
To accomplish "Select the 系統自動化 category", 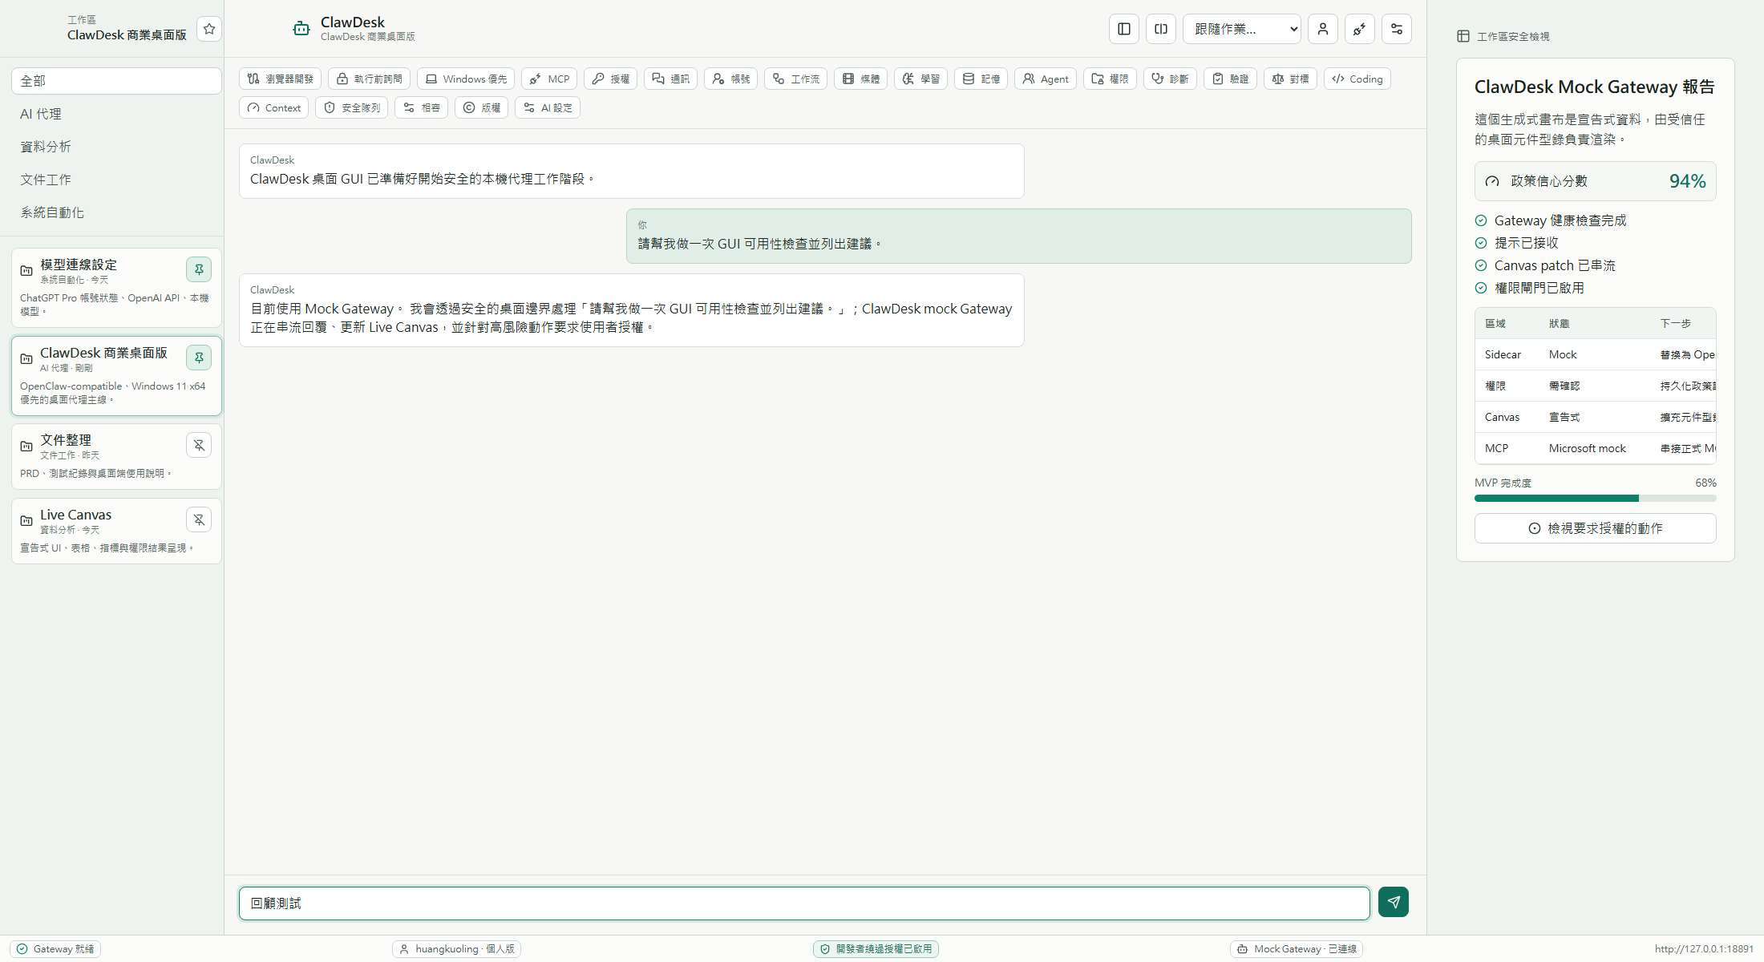I will (x=116, y=212).
